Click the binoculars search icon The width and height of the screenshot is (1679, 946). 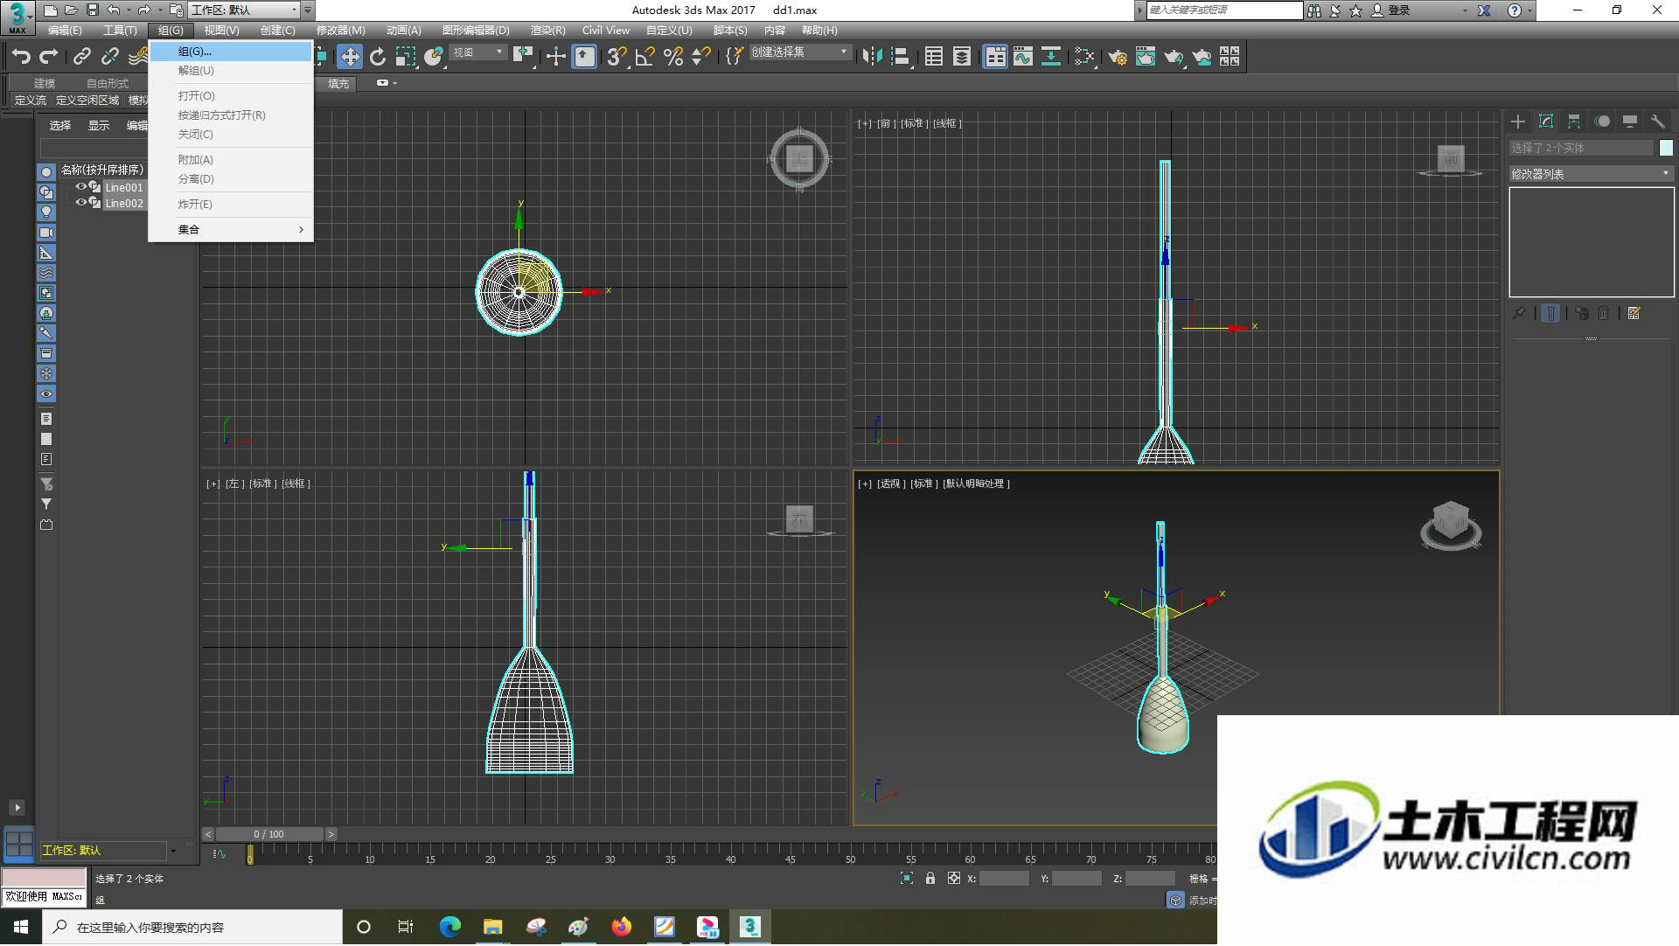click(x=1314, y=10)
